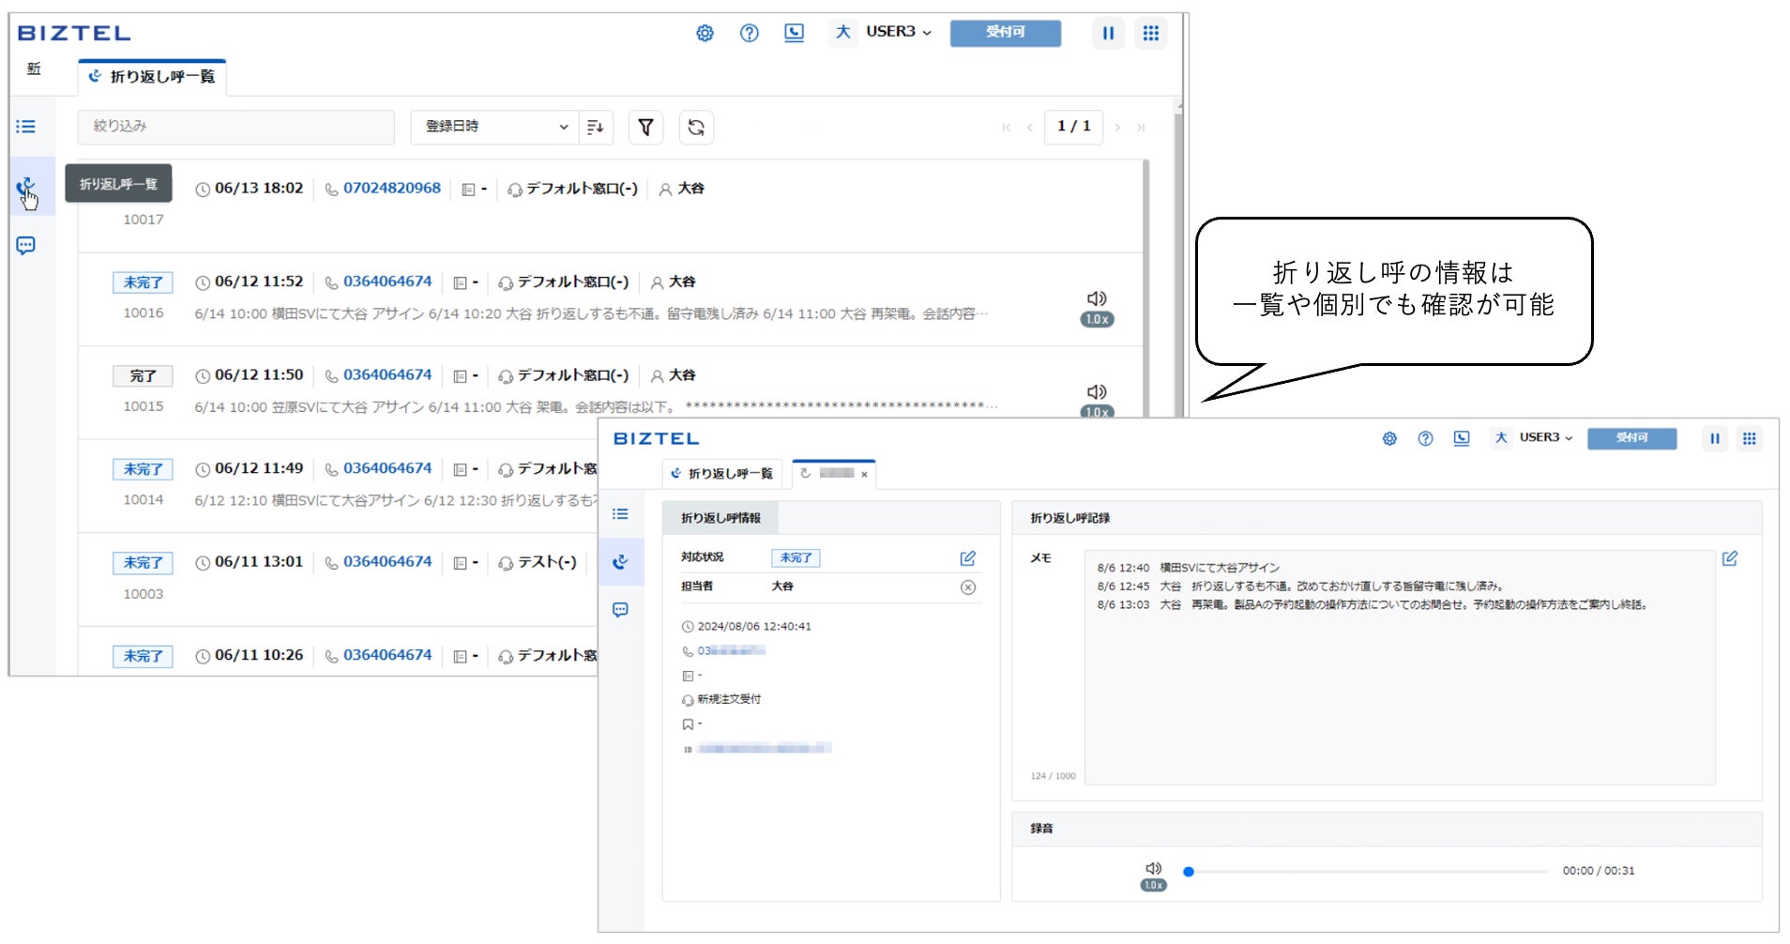Click the 未完了 badge in the detail window
Screen dimensions: 1790x944
click(x=796, y=558)
